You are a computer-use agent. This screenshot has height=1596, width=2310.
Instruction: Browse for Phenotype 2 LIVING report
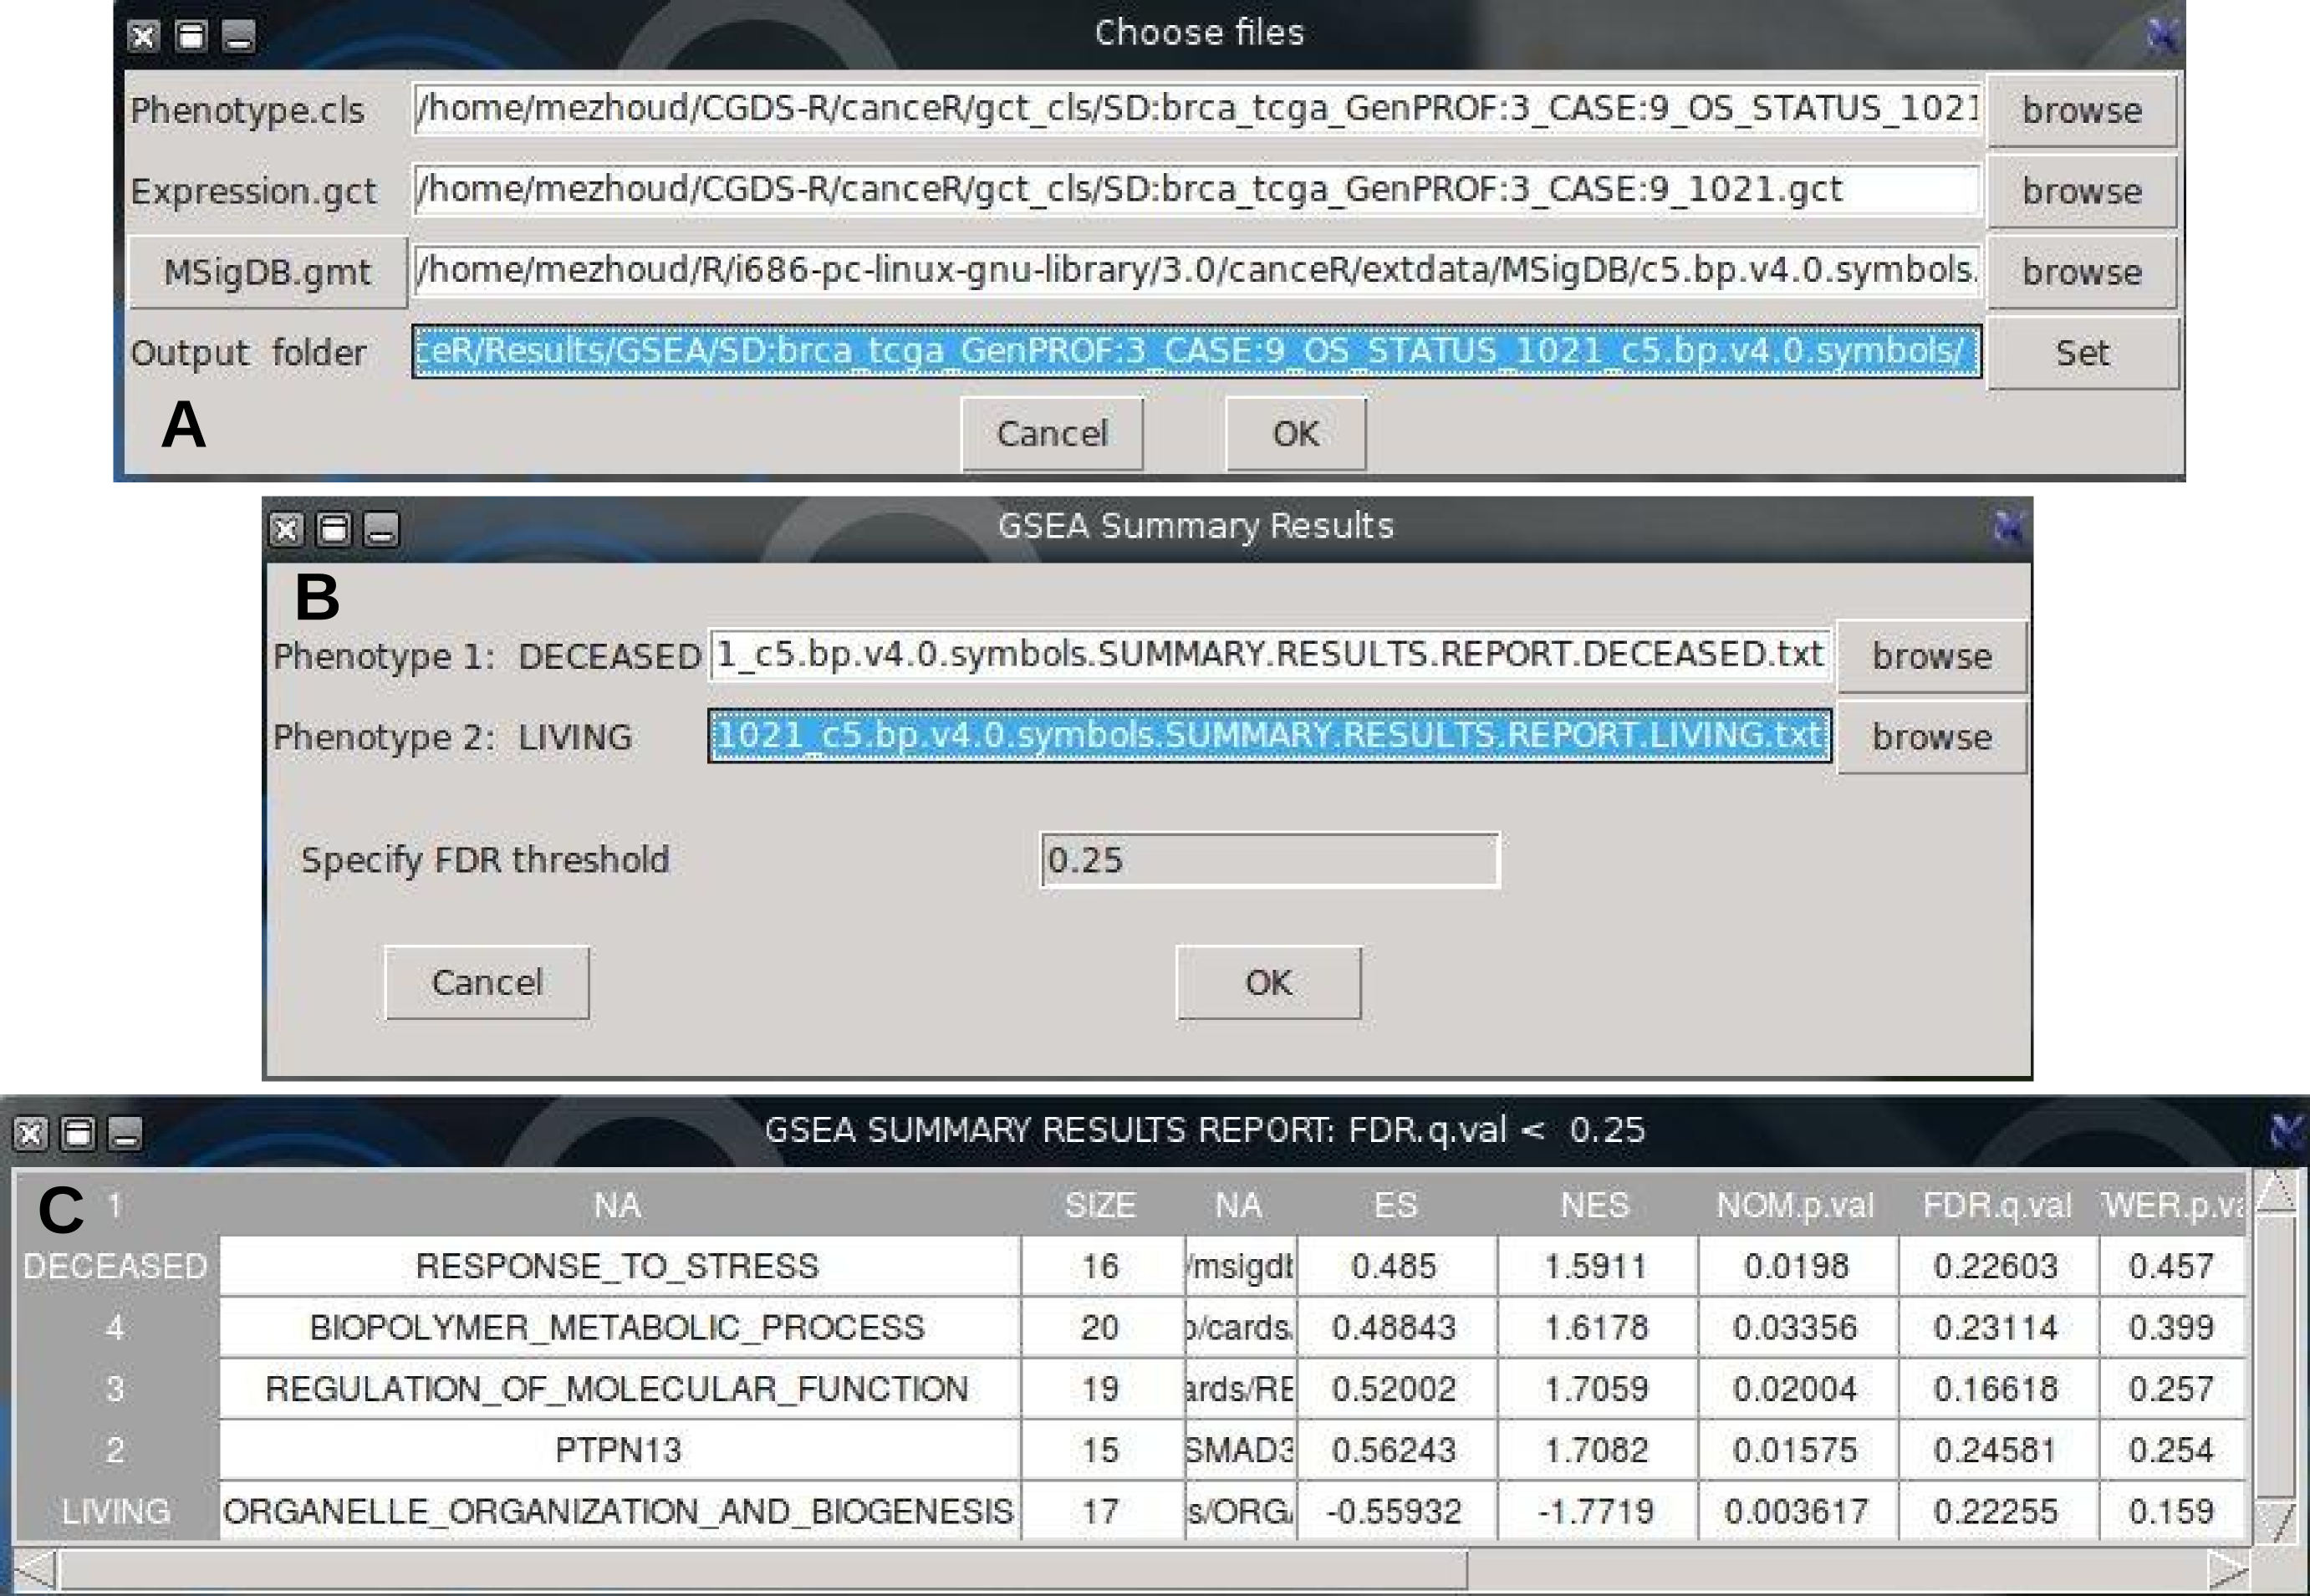1931,737
